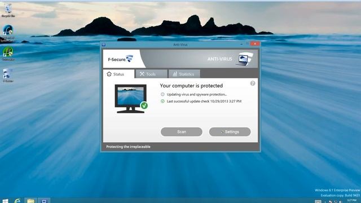361x203 pixels.
Task: Click the Status tab home icon
Action: tap(109, 74)
